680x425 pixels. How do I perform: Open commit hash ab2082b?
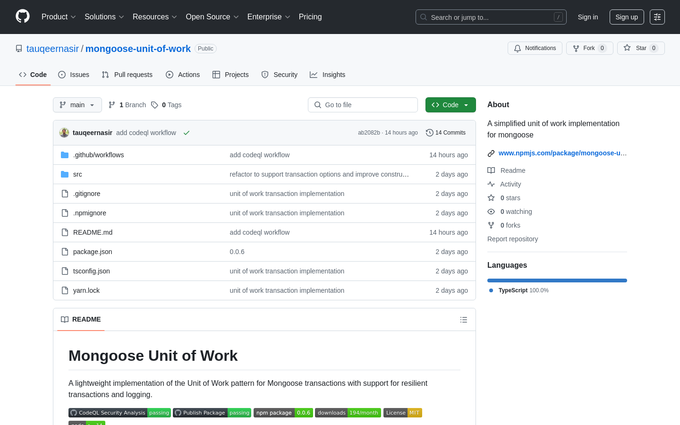click(369, 133)
